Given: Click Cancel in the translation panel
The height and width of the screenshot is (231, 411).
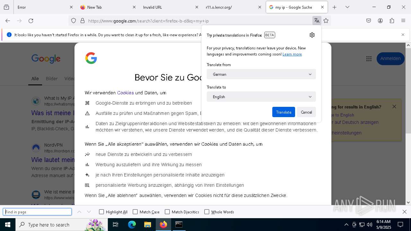Looking at the screenshot, I should [306, 112].
